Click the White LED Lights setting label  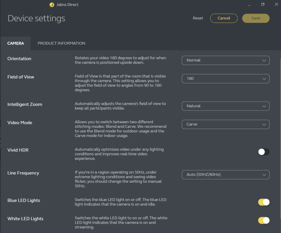(x=25, y=219)
